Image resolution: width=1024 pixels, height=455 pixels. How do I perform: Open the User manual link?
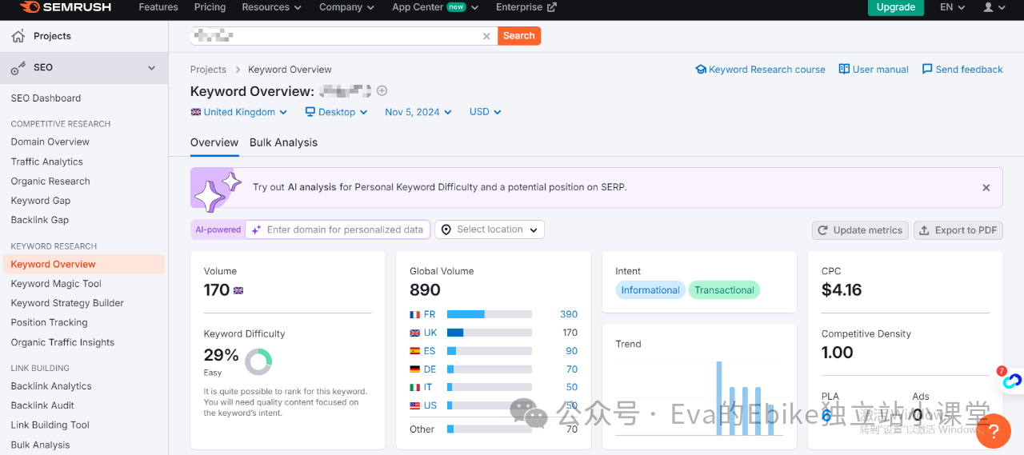pyautogui.click(x=874, y=70)
